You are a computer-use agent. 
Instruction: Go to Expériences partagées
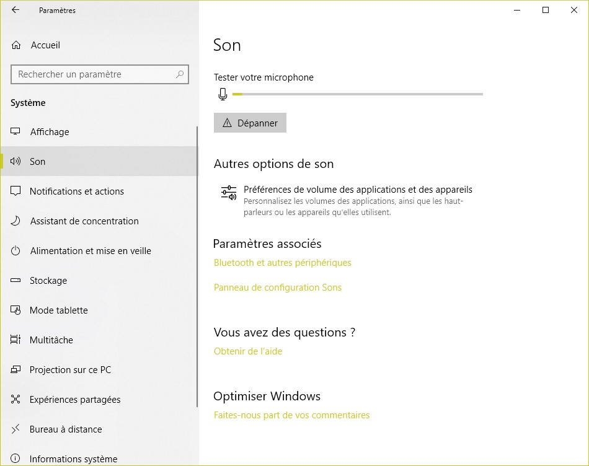point(75,400)
